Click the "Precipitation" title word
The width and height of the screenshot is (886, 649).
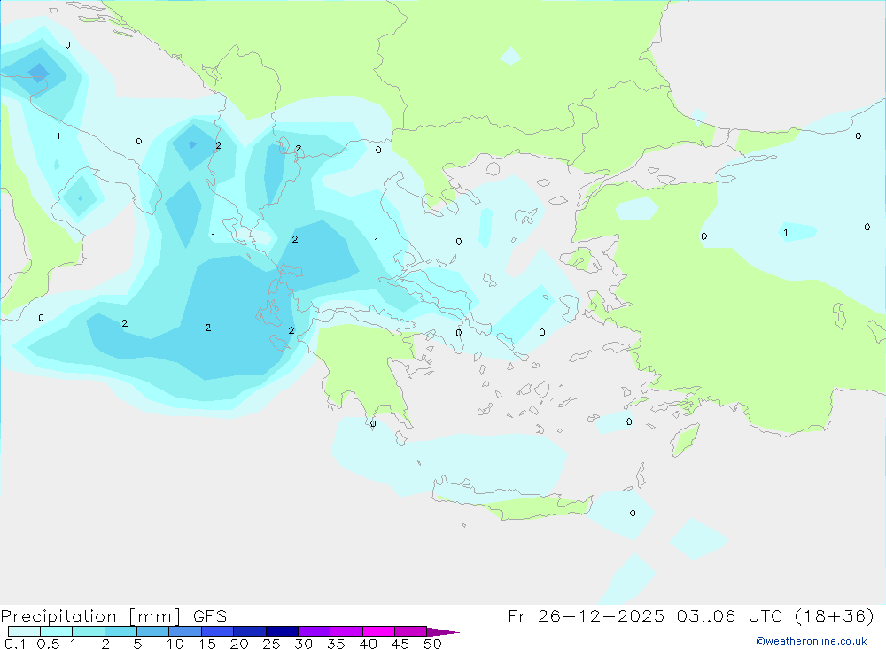pyautogui.click(x=58, y=616)
